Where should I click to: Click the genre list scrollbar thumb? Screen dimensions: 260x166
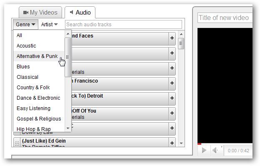[67, 57]
